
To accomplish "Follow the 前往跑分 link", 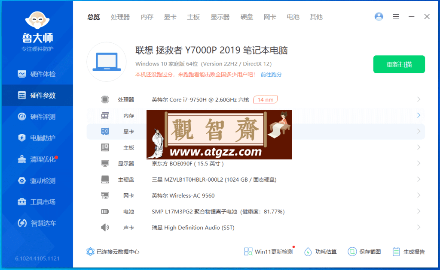I will click(271, 75).
